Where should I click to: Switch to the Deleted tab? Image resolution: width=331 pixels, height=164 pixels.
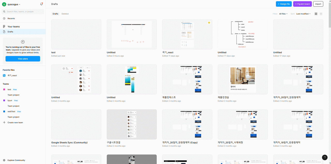[x=65, y=14]
